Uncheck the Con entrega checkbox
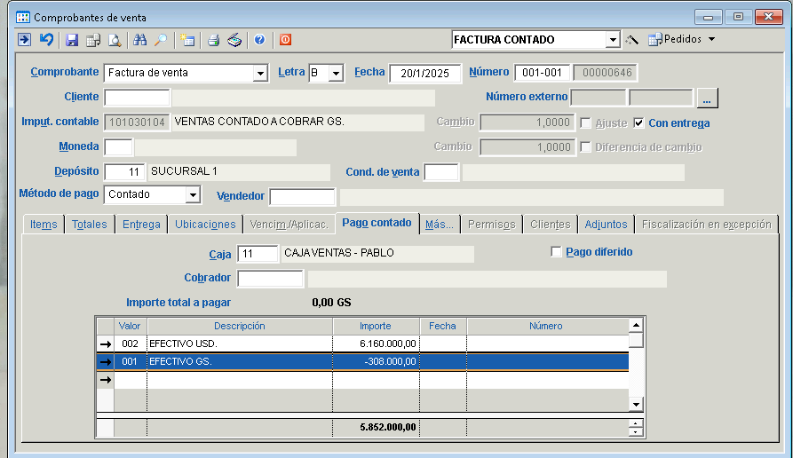793x458 pixels. [x=638, y=123]
